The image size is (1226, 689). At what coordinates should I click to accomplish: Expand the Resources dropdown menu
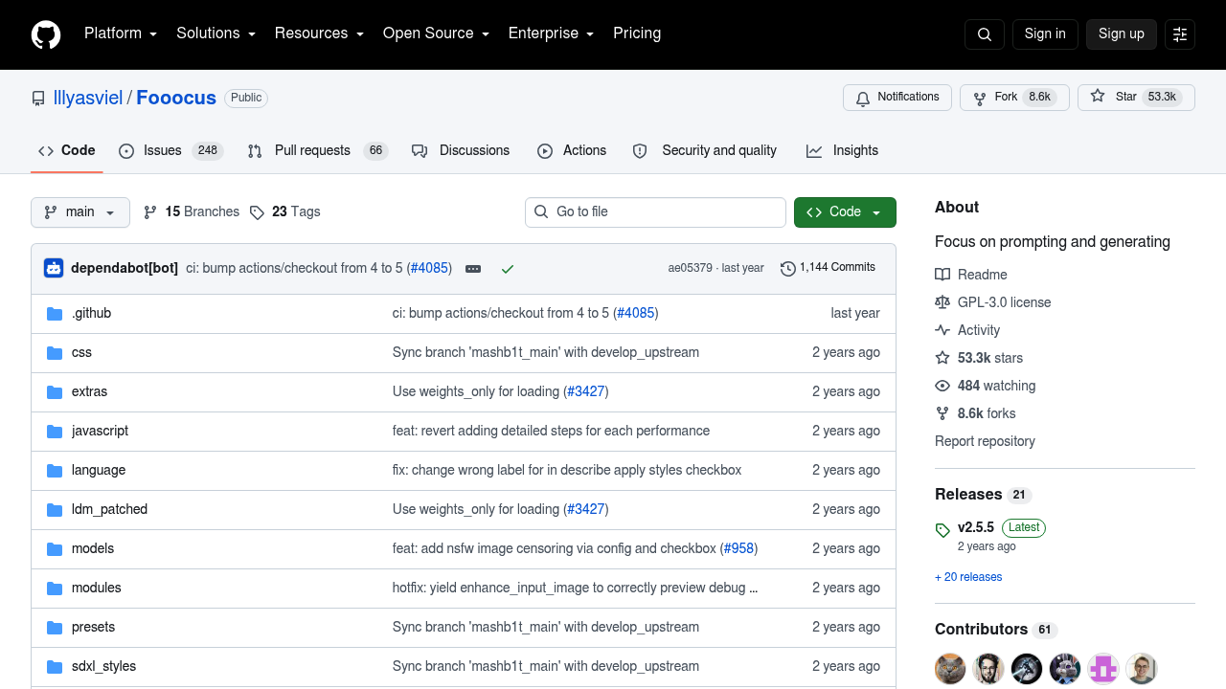click(319, 33)
